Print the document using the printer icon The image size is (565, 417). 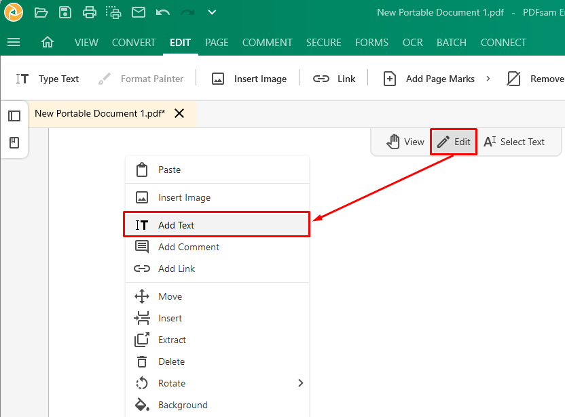tap(90, 13)
